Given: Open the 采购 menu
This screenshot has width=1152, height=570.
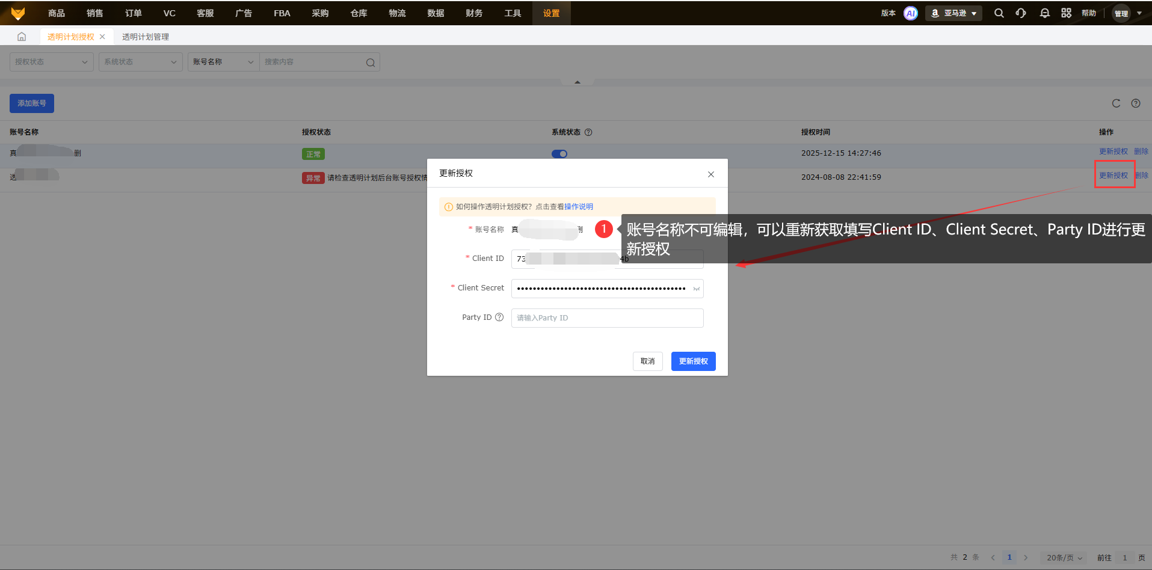Looking at the screenshot, I should [x=320, y=13].
